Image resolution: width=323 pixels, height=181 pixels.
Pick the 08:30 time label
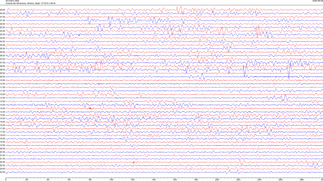point(2,70)
